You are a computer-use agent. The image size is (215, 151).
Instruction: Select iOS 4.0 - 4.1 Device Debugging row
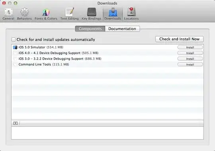pos(107,53)
